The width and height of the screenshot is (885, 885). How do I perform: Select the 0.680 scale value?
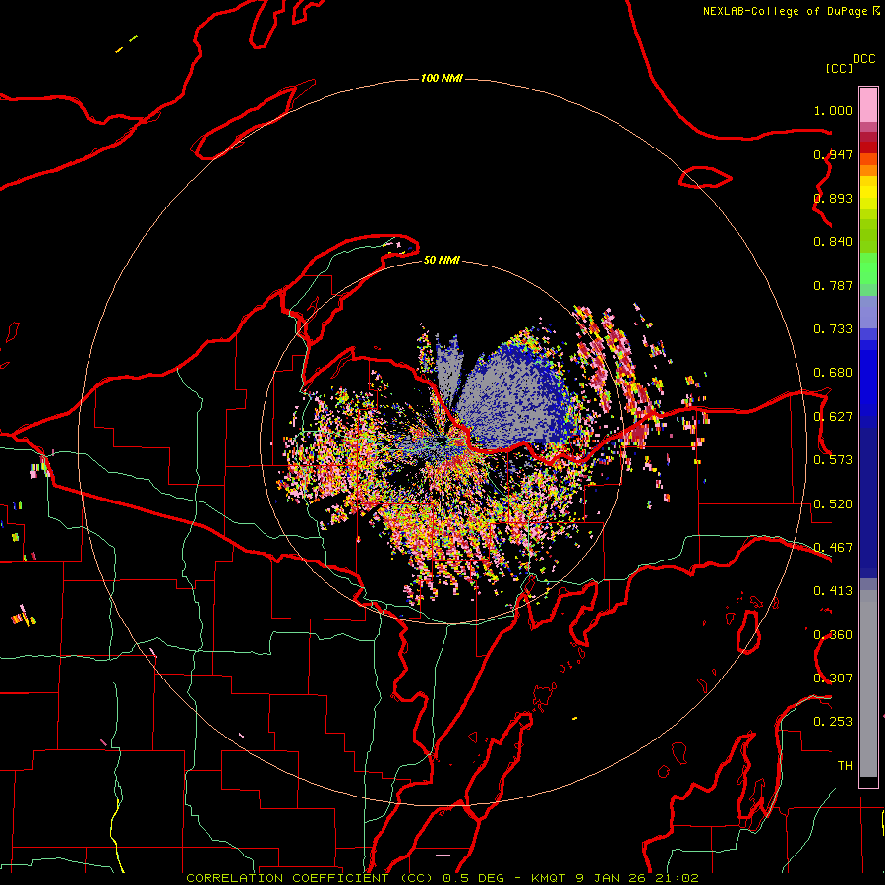[x=833, y=373]
